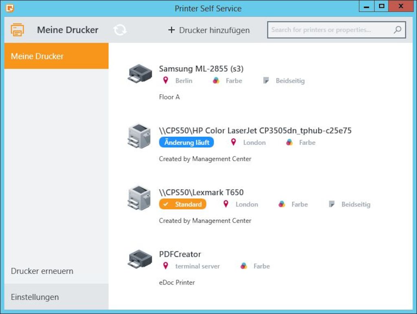
Task: Click Farbe label on Lexmark T650 row
Action: (300, 205)
